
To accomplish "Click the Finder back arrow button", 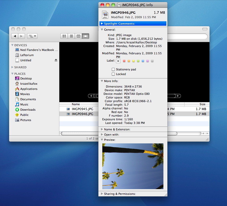I will [x=15, y=36].
